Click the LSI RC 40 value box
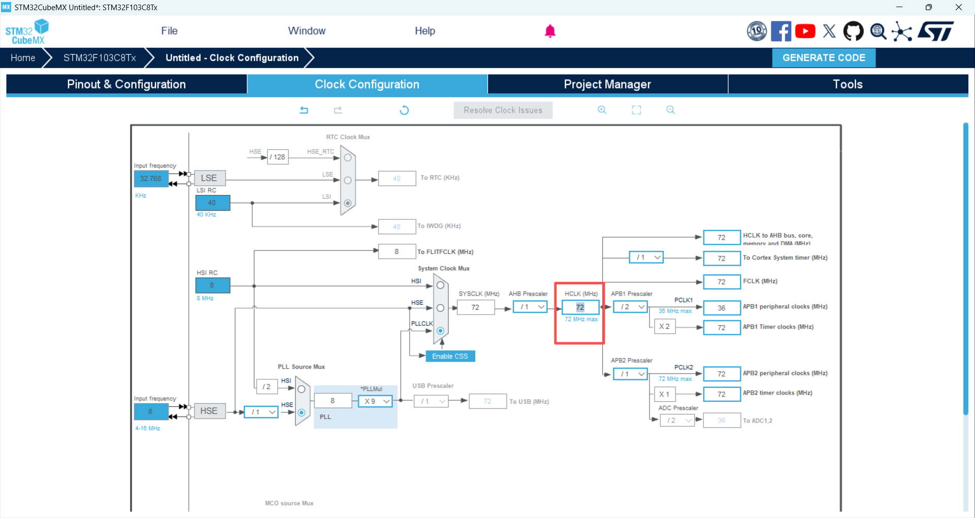975x518 pixels. tap(213, 203)
